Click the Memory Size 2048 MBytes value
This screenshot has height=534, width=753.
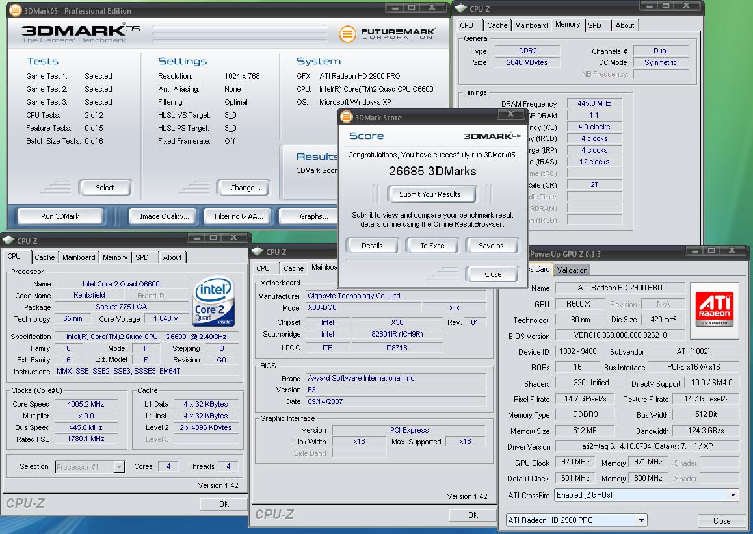pos(527,62)
